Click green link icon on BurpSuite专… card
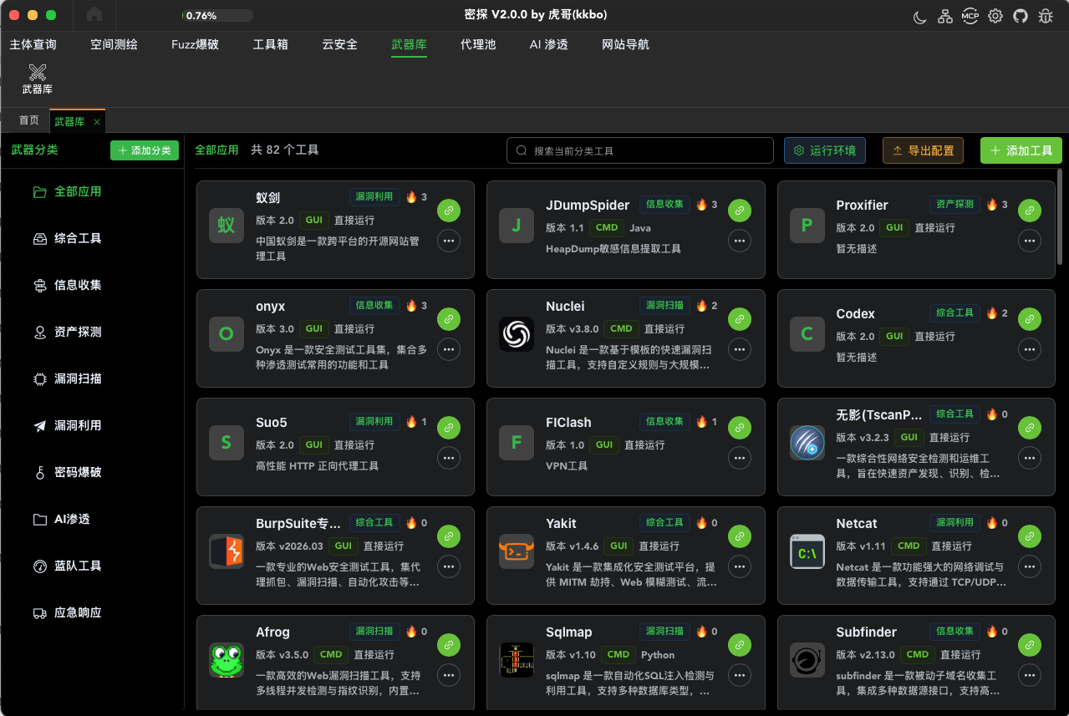Screen dimensions: 1069x716 pyautogui.click(x=449, y=536)
